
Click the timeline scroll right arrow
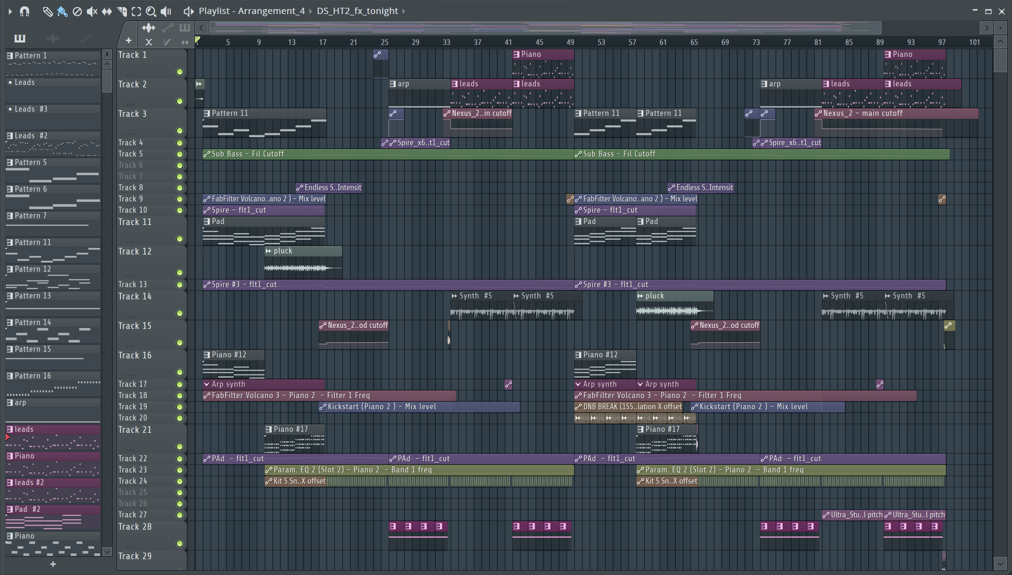tap(987, 28)
